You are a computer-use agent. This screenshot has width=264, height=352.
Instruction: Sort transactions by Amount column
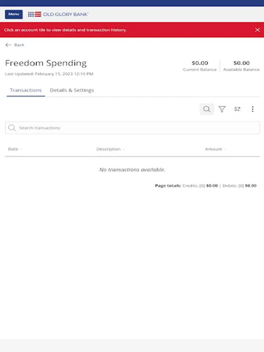[x=214, y=149]
